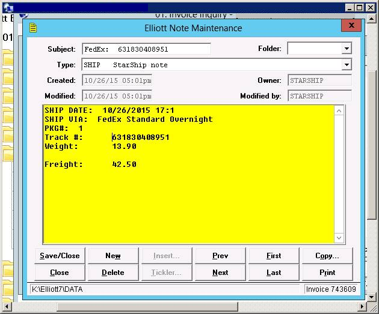Click the Modified by field showing STARSHIP
379x314 pixels.
point(319,96)
